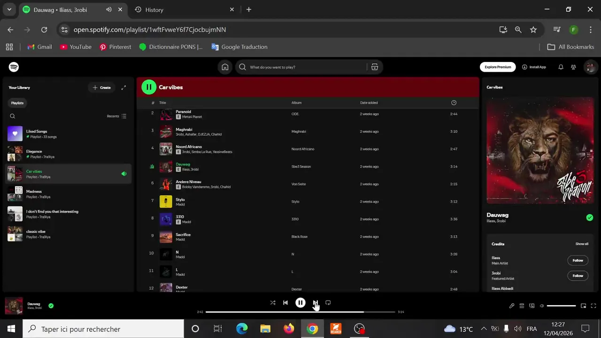
Task: Click Create button in Your Library
Action: [101, 88]
